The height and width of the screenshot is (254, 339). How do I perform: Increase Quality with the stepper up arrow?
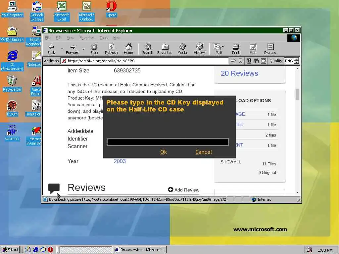297,60
